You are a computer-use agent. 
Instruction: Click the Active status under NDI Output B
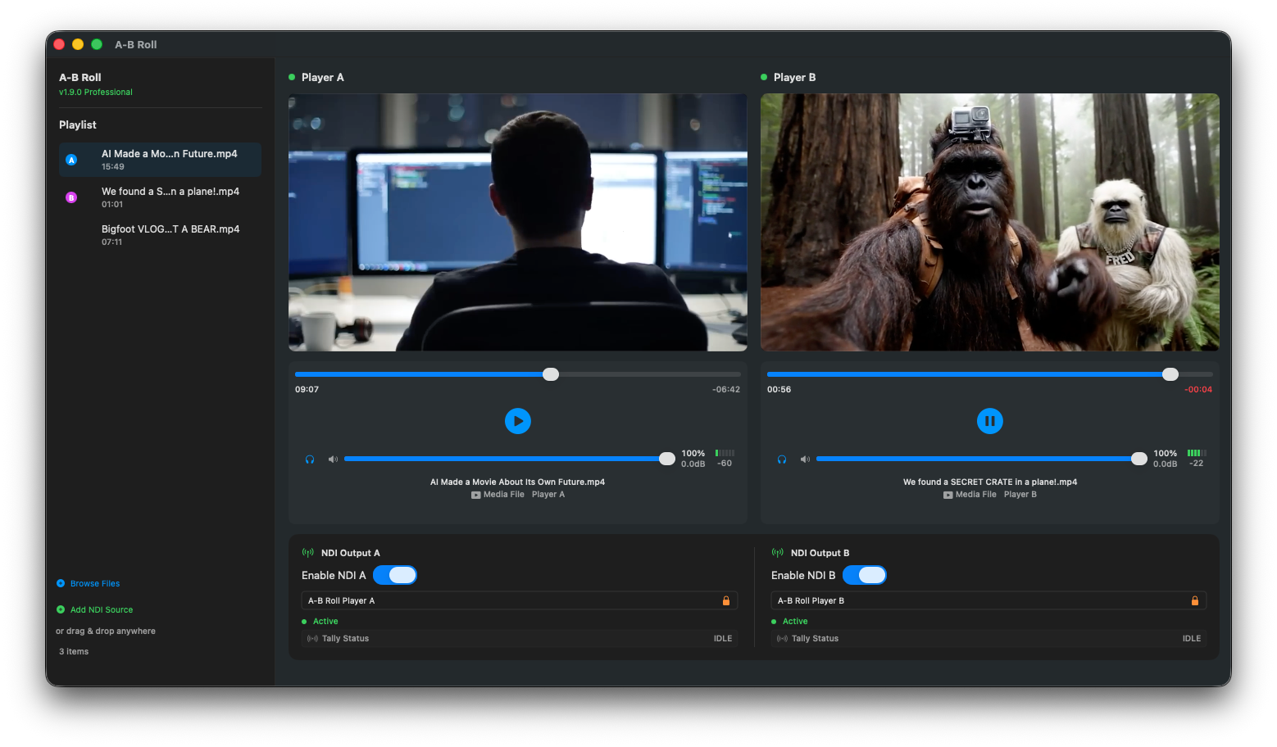click(795, 622)
